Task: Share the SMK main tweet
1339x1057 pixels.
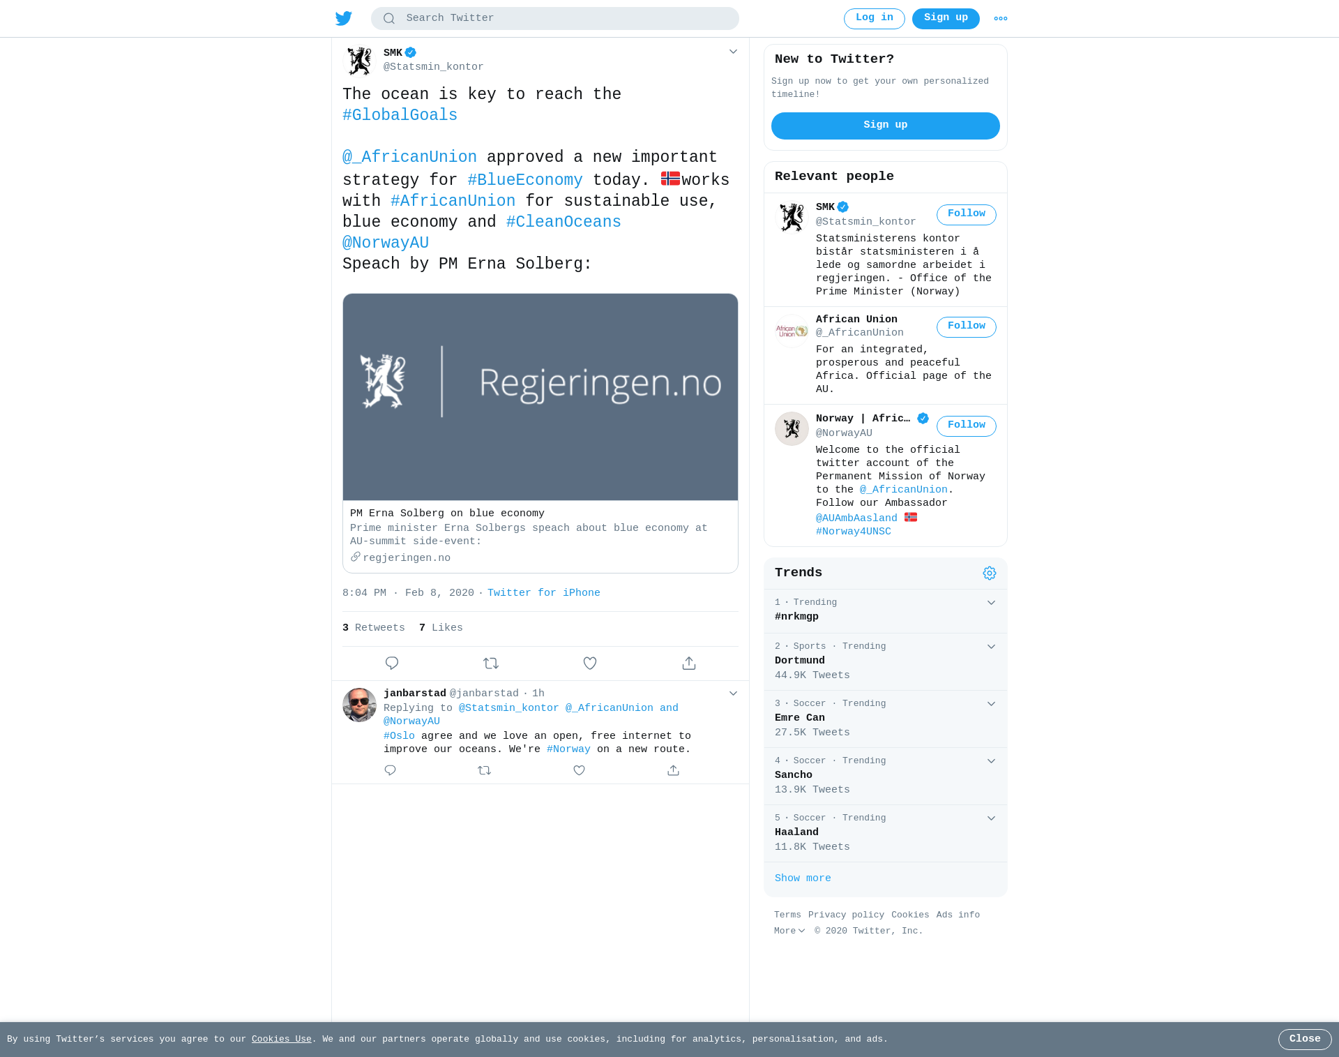Action: click(689, 663)
